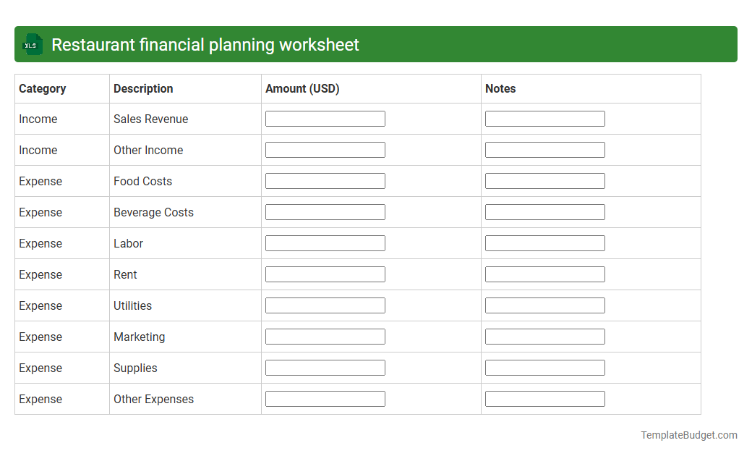Click the Labor amount field
The height and width of the screenshot is (456, 752).
pyautogui.click(x=325, y=242)
